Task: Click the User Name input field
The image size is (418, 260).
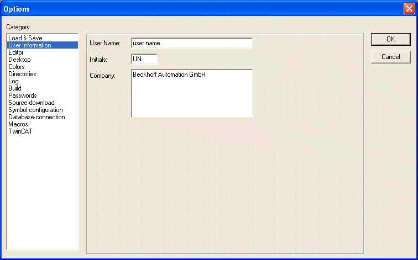Action: pos(192,43)
